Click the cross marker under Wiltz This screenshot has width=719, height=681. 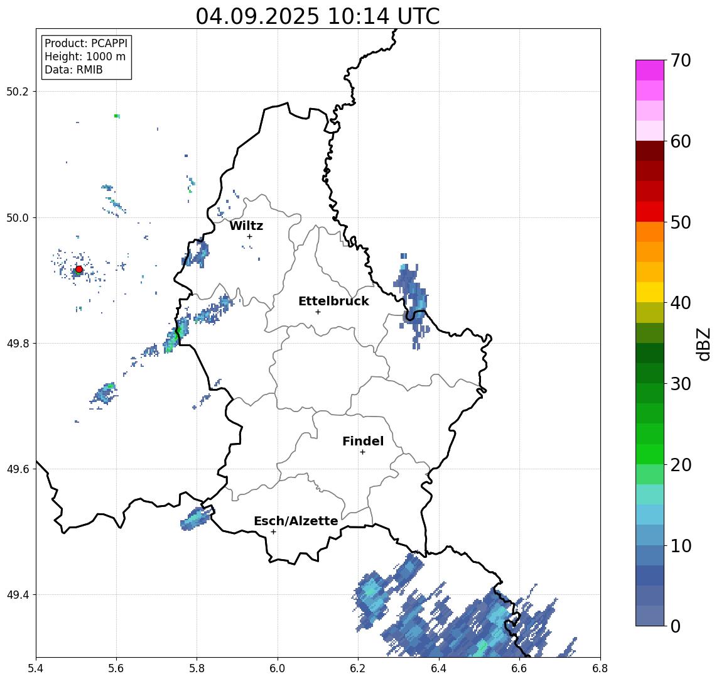click(x=249, y=236)
